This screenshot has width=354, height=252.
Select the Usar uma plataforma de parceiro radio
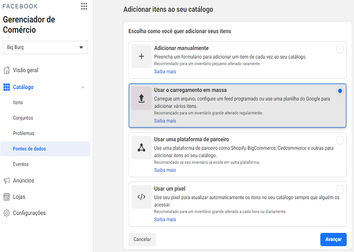click(x=340, y=140)
